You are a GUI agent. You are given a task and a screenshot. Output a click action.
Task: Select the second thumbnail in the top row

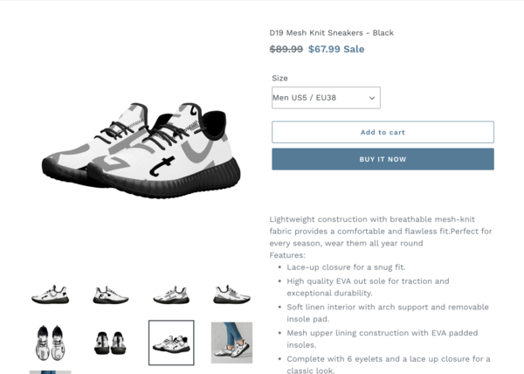(111, 294)
